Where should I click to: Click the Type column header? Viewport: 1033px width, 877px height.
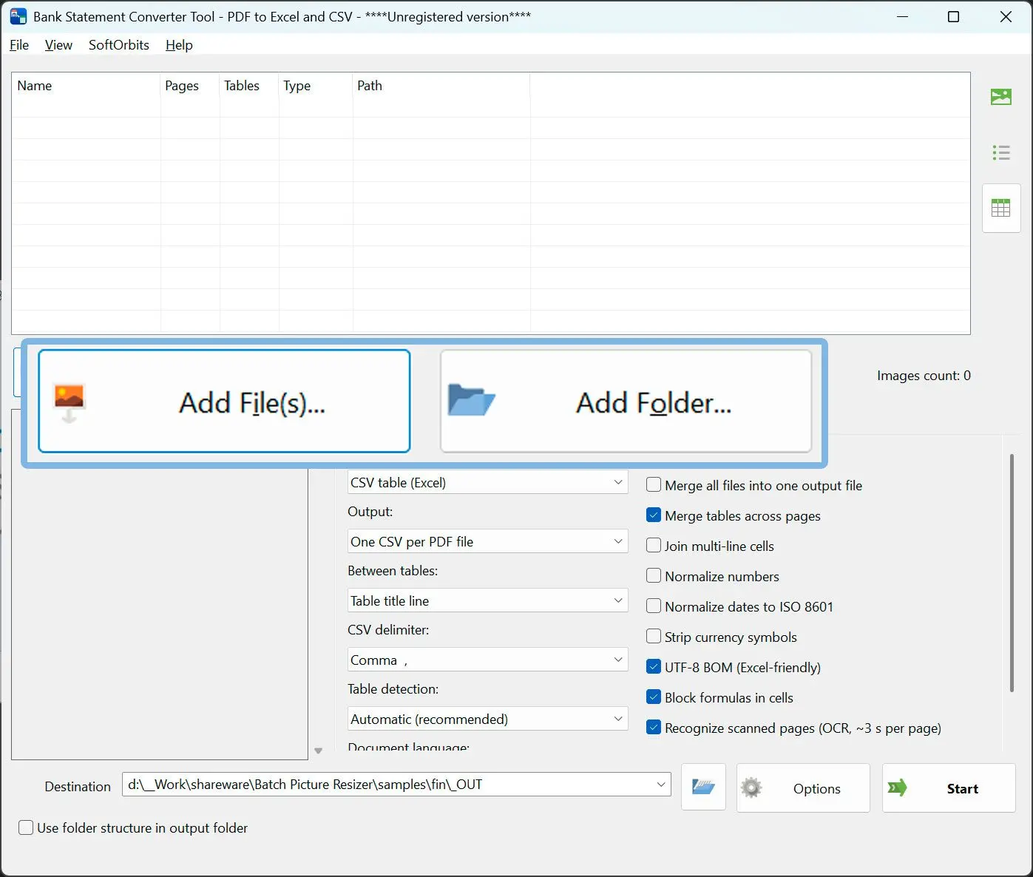click(316, 86)
